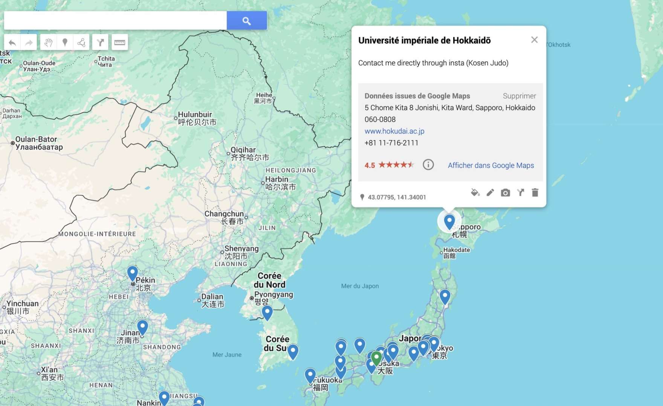Click the blue search button

(247, 21)
